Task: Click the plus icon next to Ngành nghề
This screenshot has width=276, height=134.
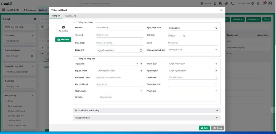Action: pos(216,71)
